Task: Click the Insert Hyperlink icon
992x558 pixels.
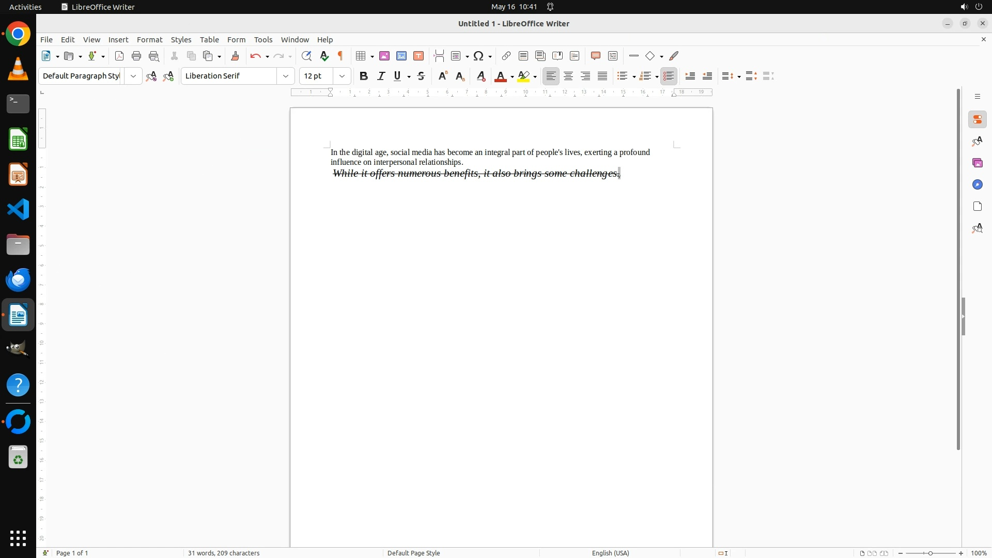Action: coord(506,56)
